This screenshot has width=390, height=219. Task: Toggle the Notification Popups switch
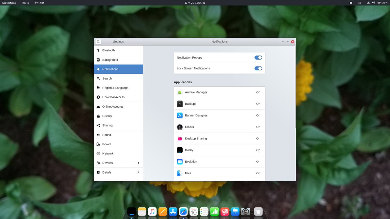(258, 57)
